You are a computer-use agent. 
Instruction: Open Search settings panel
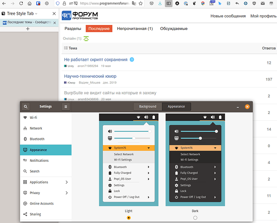[x=46, y=171]
